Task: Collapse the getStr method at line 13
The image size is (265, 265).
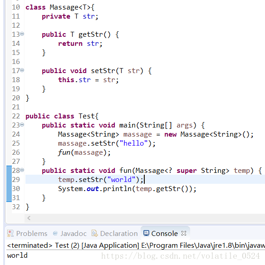Action: pyautogui.click(x=22, y=34)
